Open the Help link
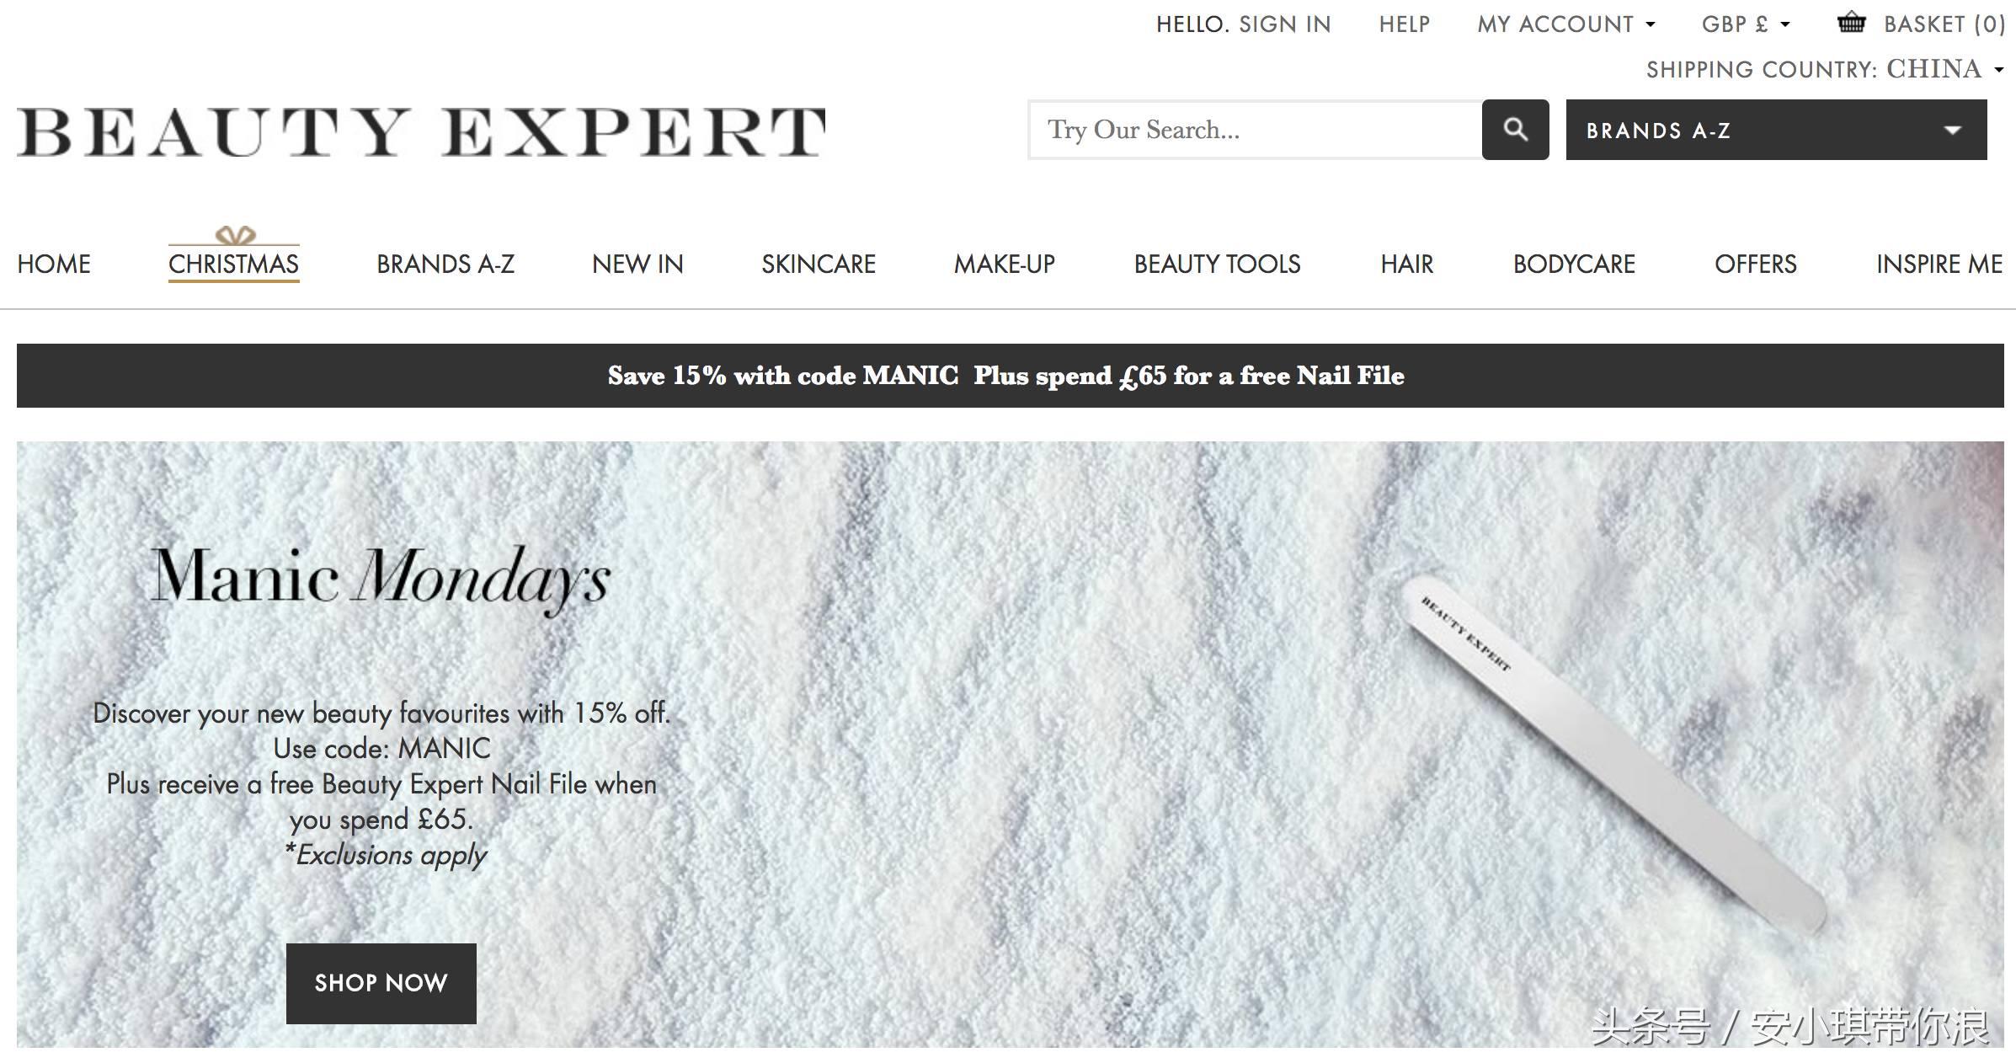 coord(1405,24)
